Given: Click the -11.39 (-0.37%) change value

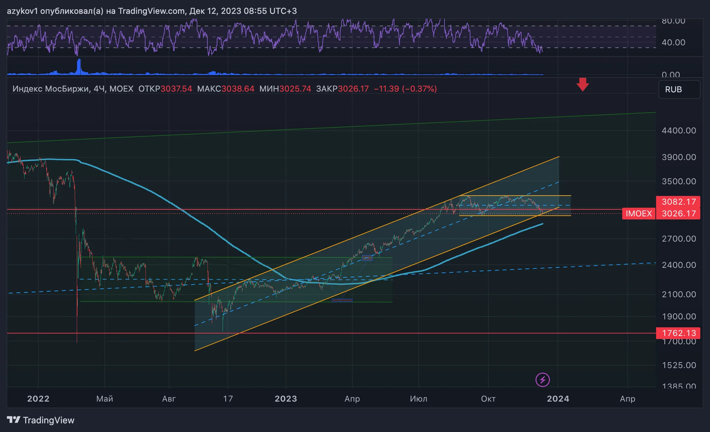Looking at the screenshot, I should [405, 89].
